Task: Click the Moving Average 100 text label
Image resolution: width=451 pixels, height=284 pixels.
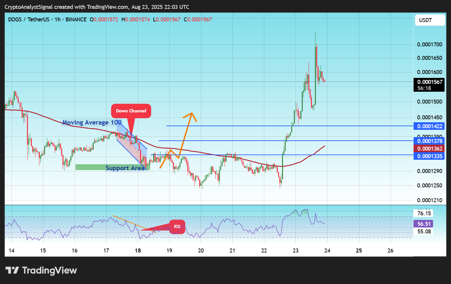Action: coord(92,123)
